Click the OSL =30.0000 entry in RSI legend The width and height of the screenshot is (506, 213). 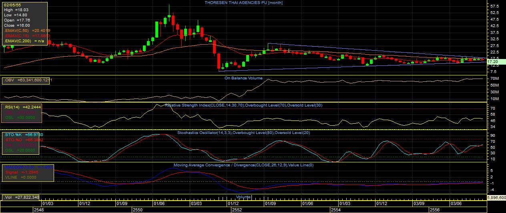tap(20, 117)
